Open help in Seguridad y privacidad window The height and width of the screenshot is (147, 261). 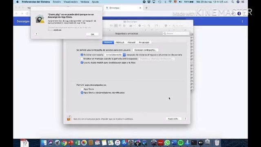pyautogui.click(x=185, y=119)
